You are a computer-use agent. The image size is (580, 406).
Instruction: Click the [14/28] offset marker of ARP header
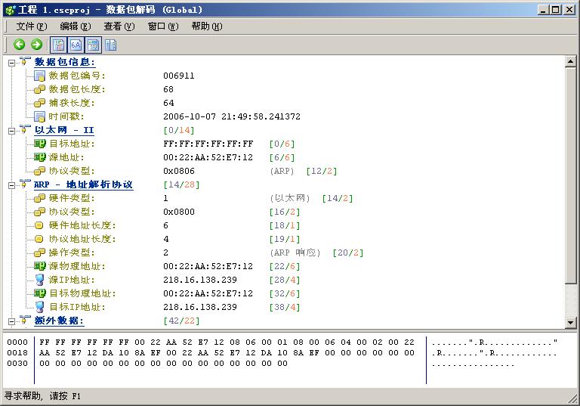coord(181,184)
